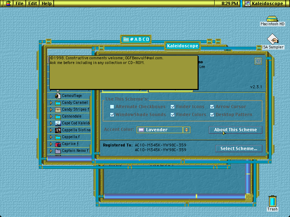The image size is (290, 217).
Task: Expand the Captain Nemo f triangle
Action: tap(51, 151)
